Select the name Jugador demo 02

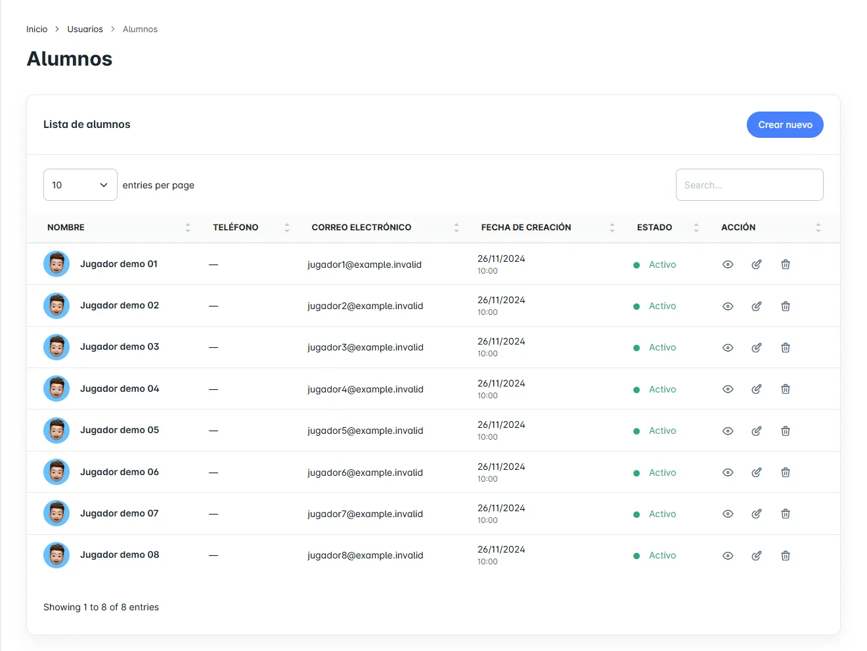(120, 305)
